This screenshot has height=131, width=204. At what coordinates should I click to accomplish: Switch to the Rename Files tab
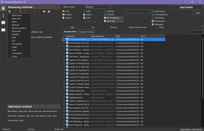coord(70,32)
